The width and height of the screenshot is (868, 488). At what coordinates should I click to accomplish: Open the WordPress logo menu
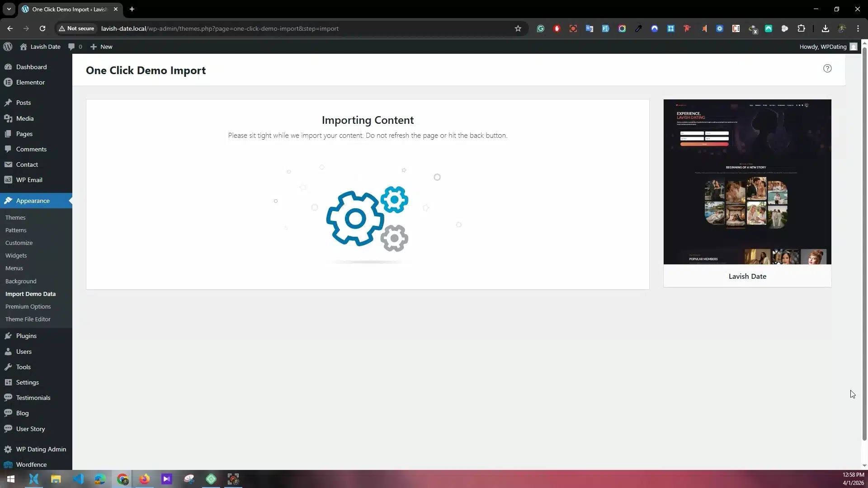(x=8, y=47)
